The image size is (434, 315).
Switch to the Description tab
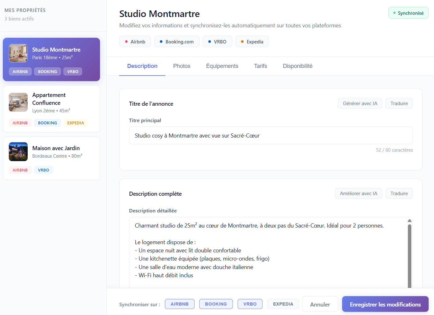click(142, 66)
